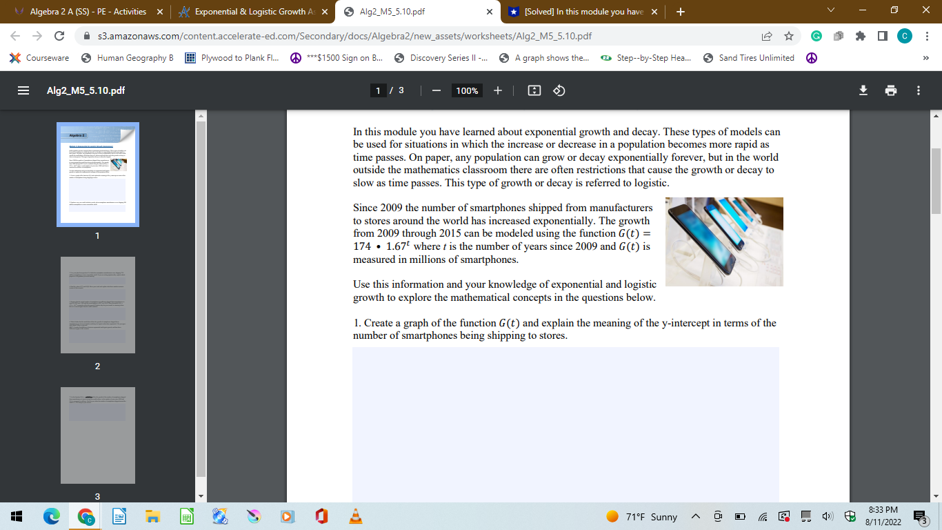The image size is (942, 530).
Task: Toggle the speaker volume icon in system tray
Action: [x=827, y=516]
